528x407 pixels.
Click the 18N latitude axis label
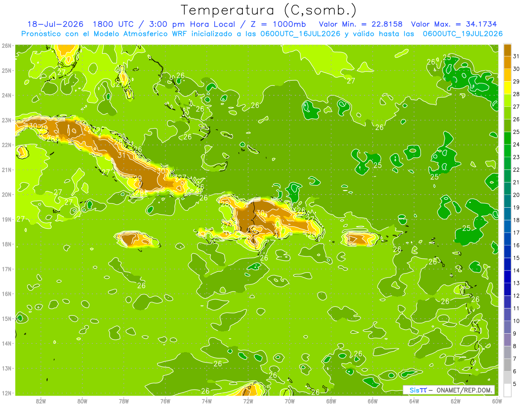[x=7, y=244]
